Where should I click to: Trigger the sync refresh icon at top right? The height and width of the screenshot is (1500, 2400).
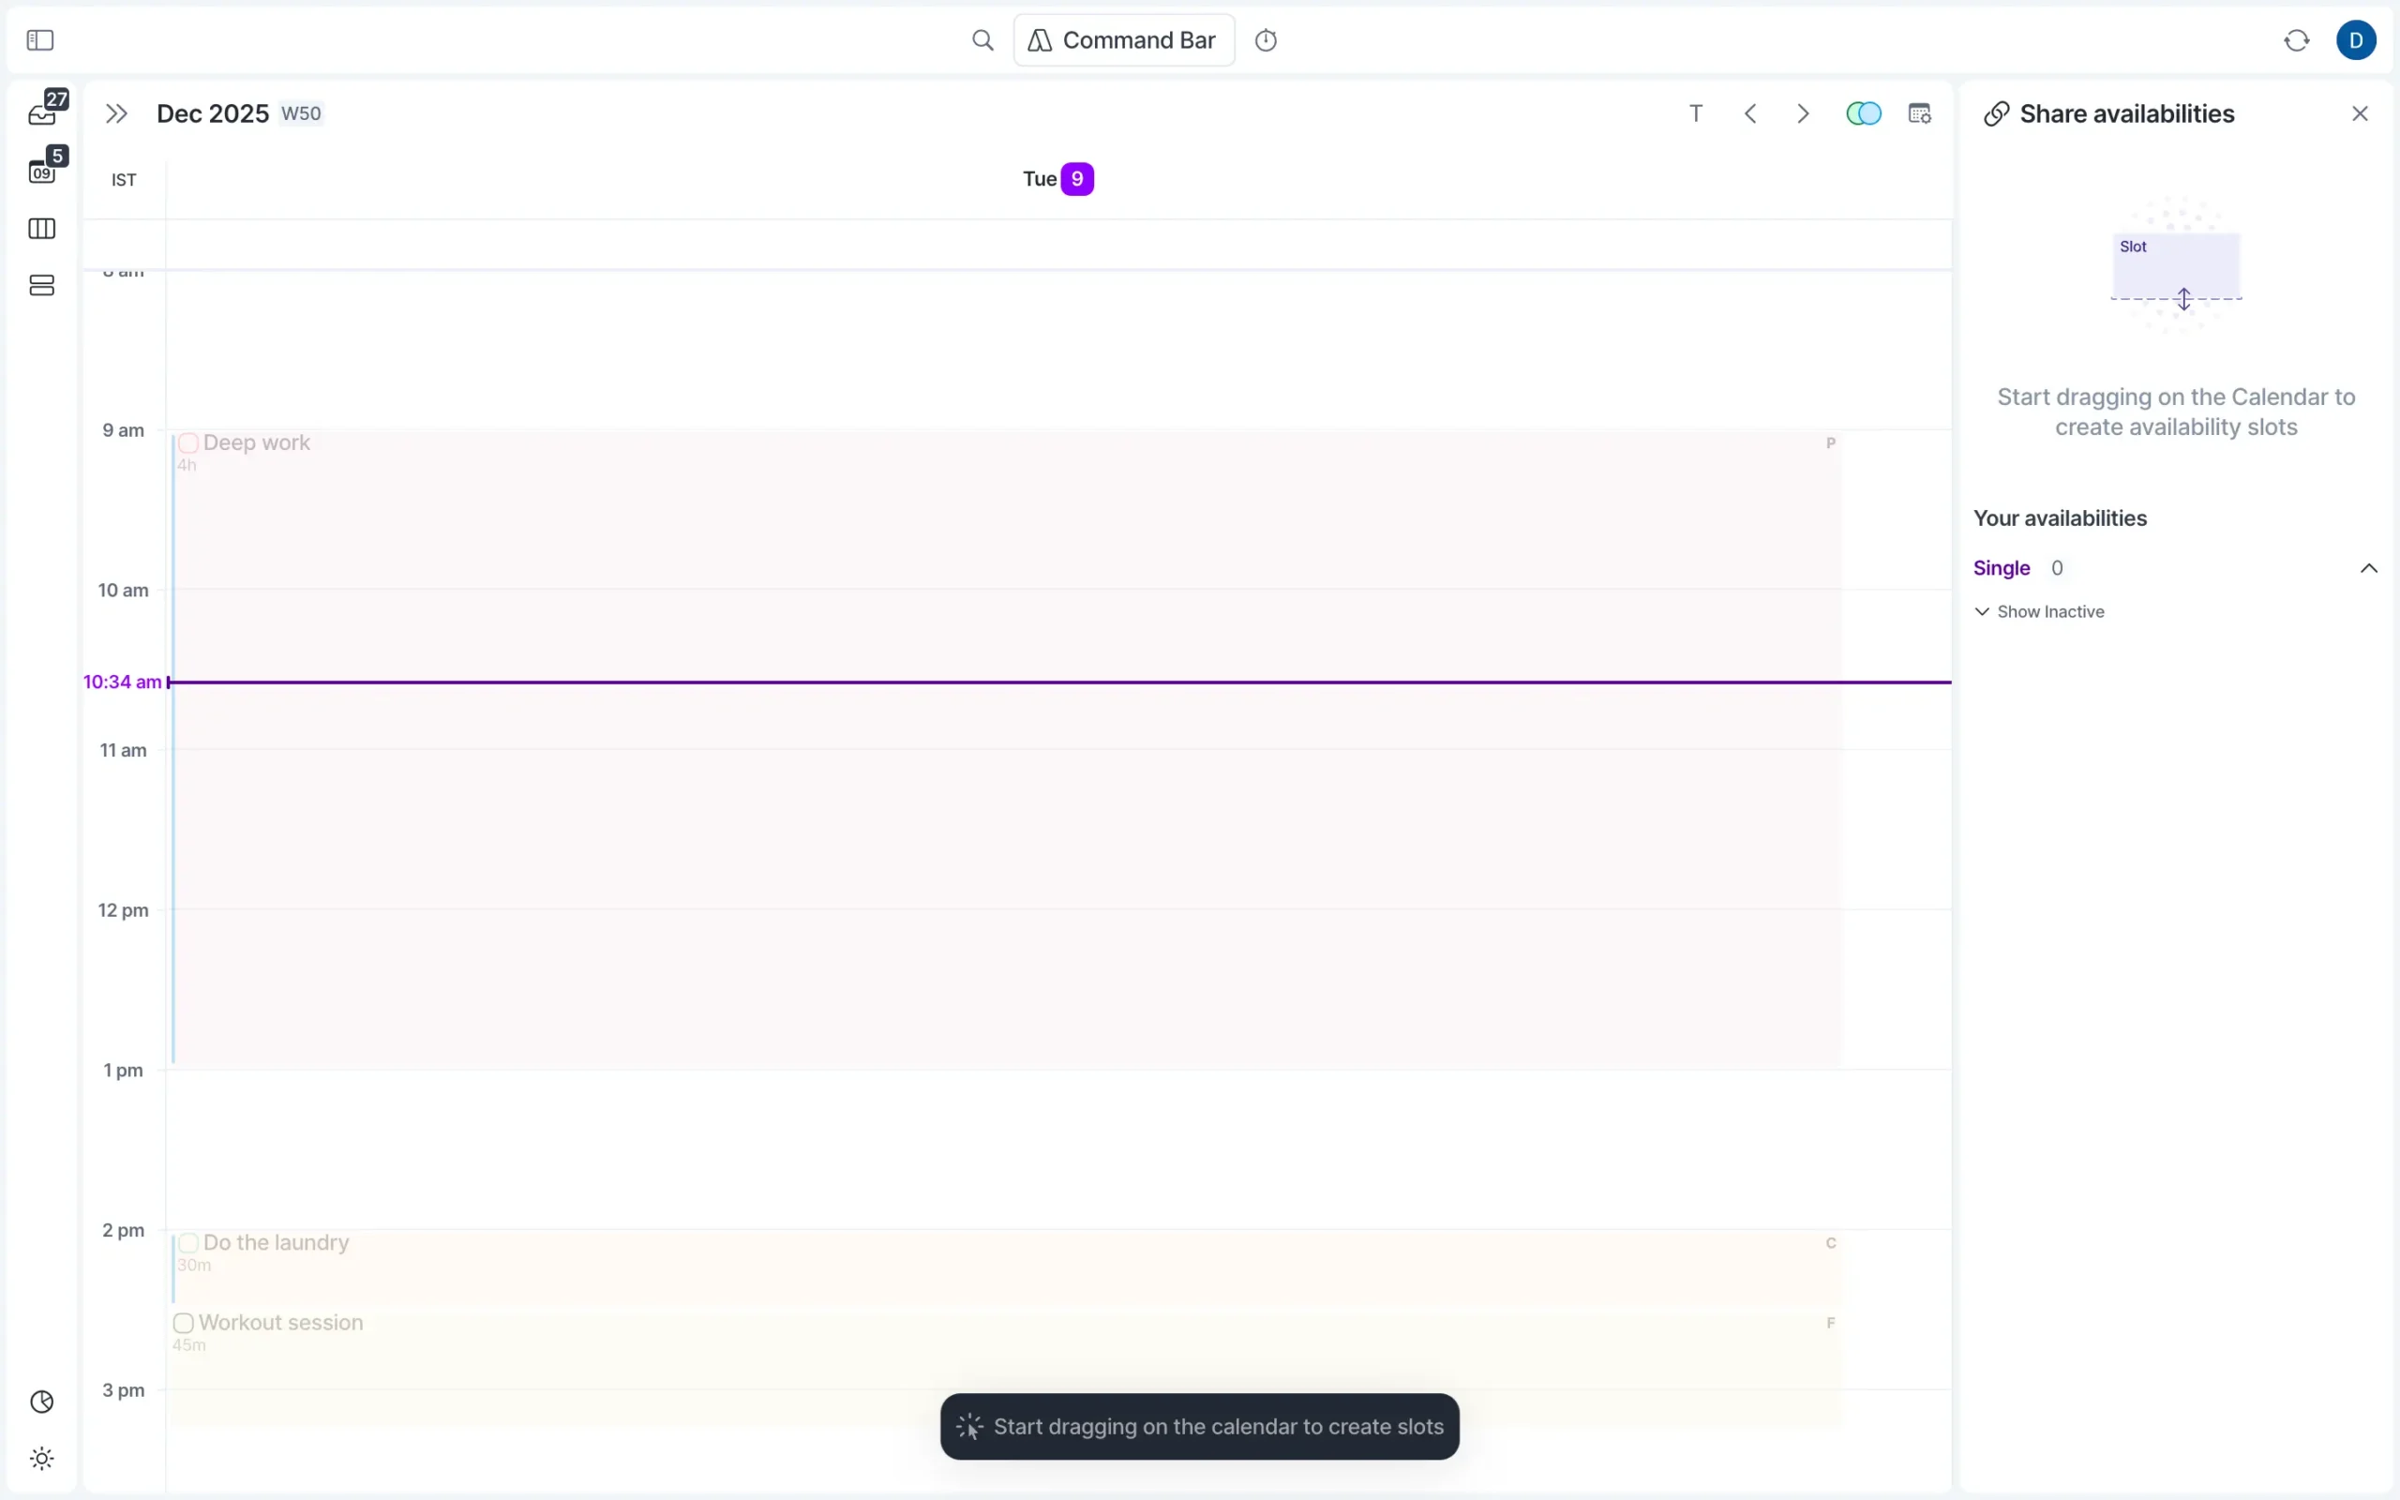tap(2297, 39)
